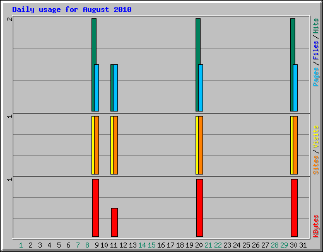The width and height of the screenshot is (323, 252).
Task: Click the short red KBytes bar for day 11
Action: point(114,222)
